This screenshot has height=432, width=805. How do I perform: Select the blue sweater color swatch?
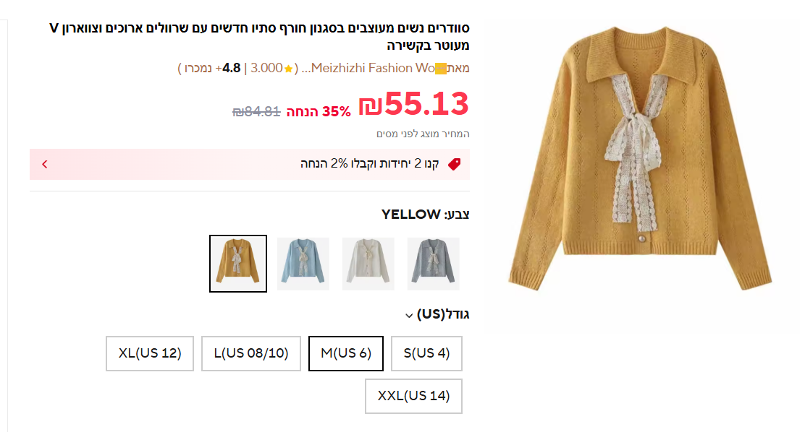[303, 264]
